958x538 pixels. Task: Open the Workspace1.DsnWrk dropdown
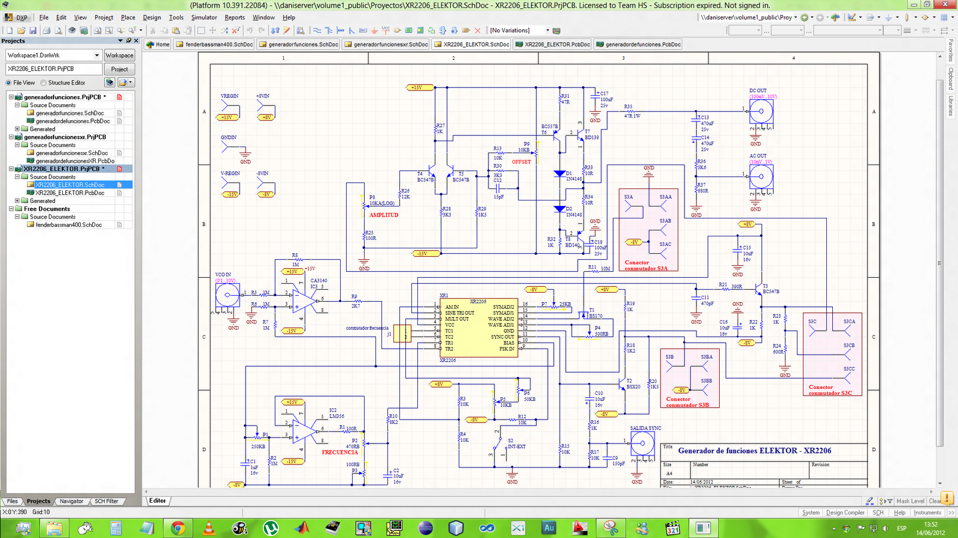pos(97,55)
